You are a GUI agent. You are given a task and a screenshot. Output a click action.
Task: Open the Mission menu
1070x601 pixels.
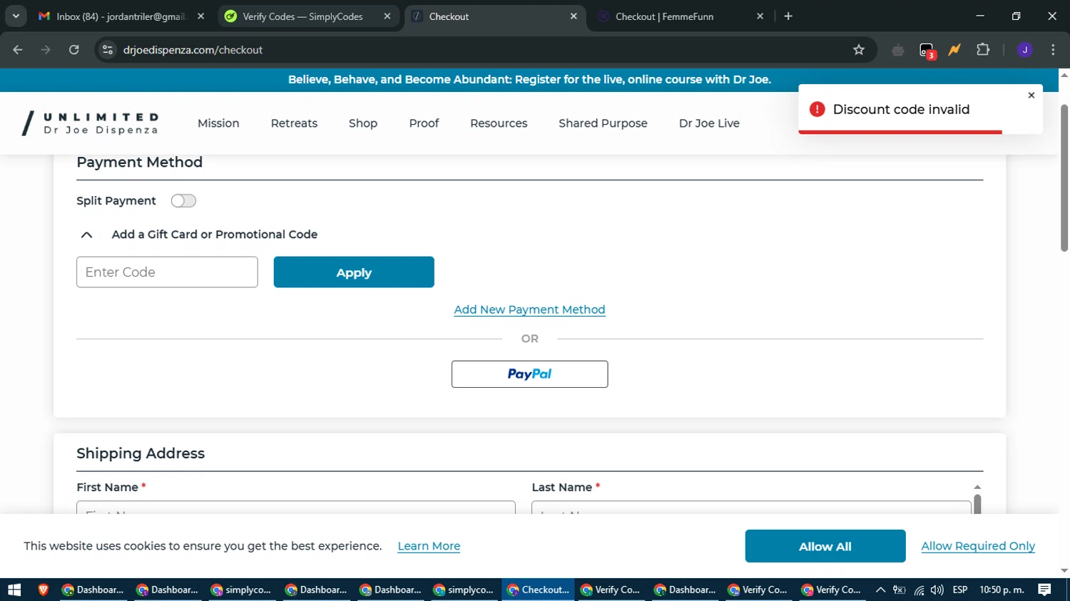(x=218, y=123)
